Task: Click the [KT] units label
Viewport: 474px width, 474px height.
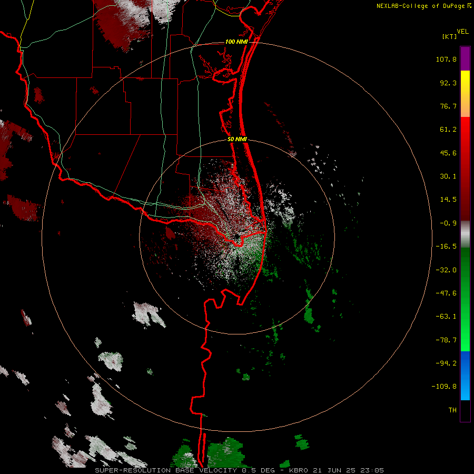Action: pyautogui.click(x=449, y=36)
